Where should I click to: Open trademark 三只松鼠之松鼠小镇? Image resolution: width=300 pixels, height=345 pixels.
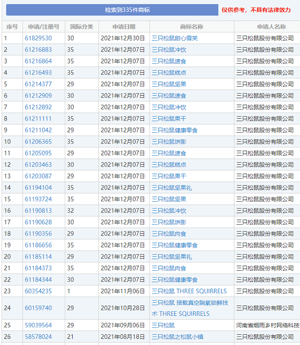178,337
